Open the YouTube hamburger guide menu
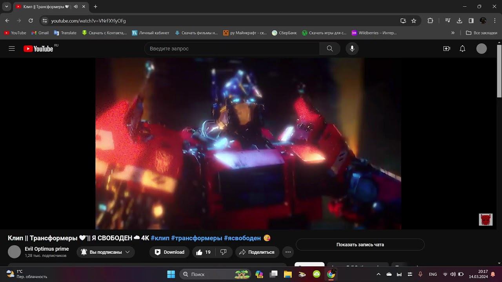Viewport: 502px width, 282px height. (x=12, y=49)
